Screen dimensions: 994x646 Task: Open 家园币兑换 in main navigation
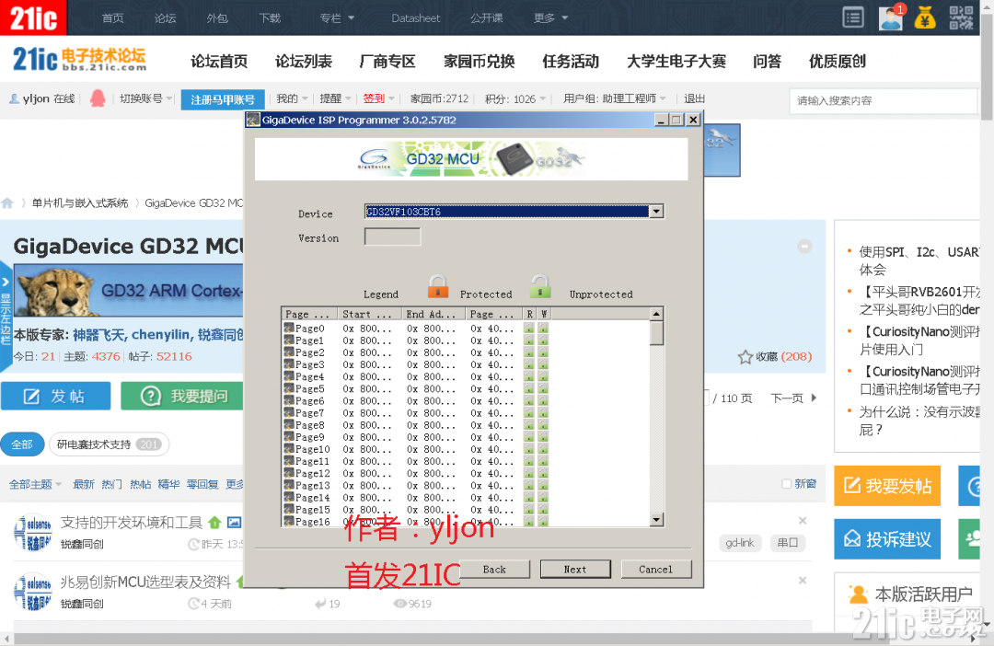coord(479,62)
